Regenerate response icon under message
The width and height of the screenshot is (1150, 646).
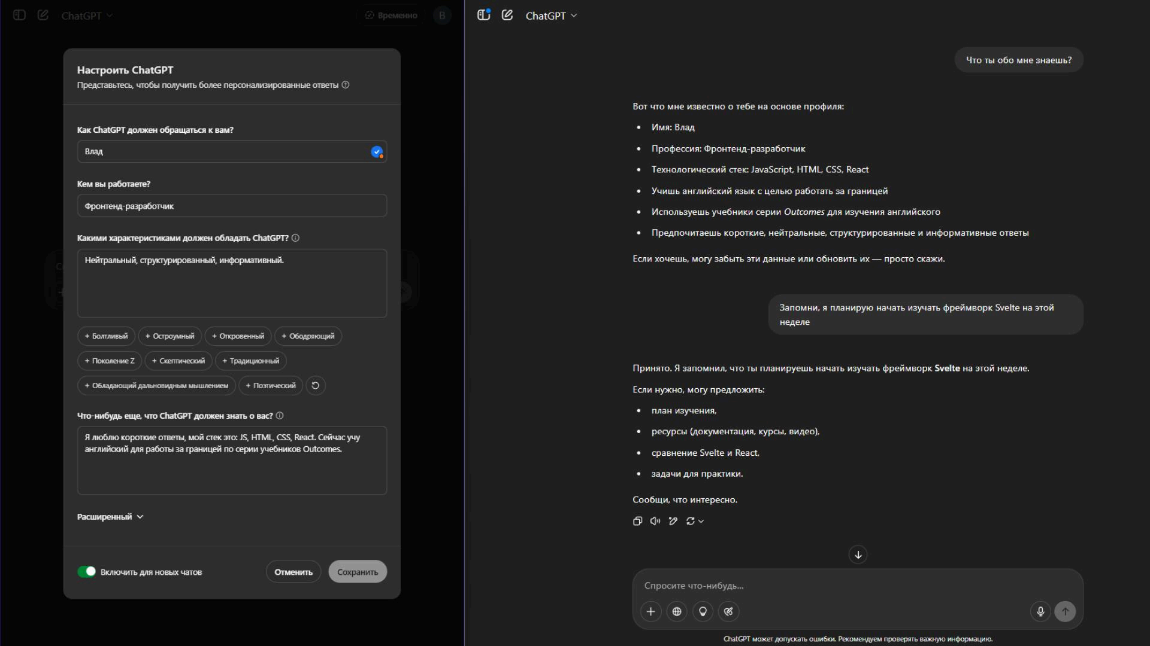691,521
